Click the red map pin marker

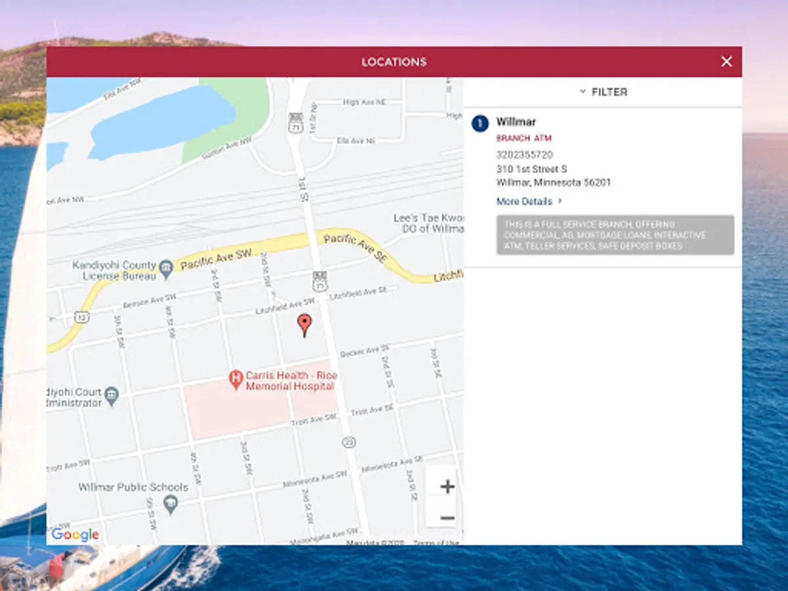point(304,325)
